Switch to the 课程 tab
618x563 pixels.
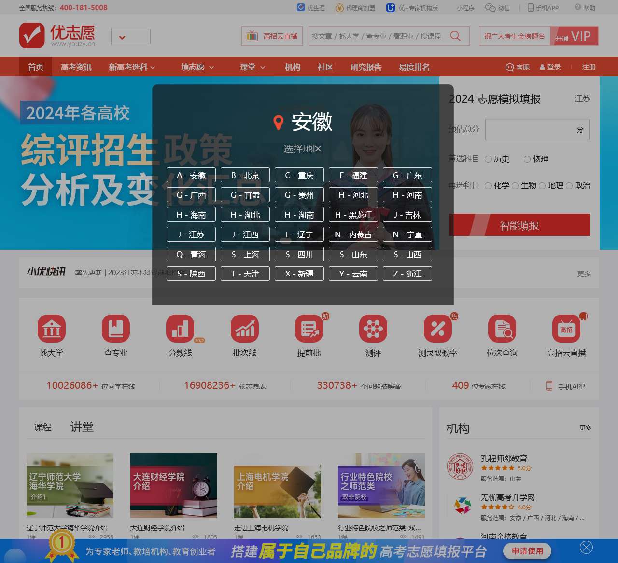42,427
